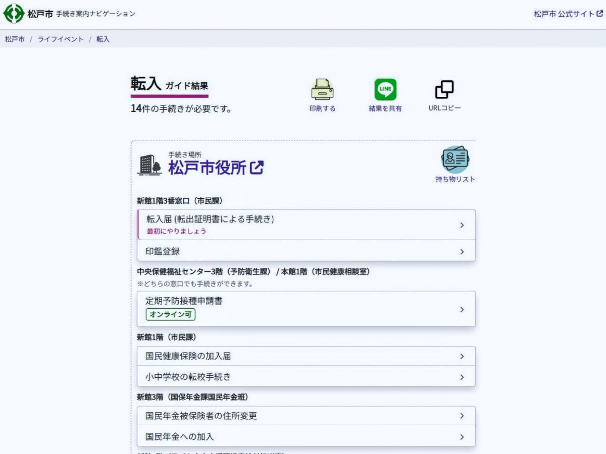
Task: Click chevron on 国民健康保険の加入届 row
Action: (x=462, y=356)
